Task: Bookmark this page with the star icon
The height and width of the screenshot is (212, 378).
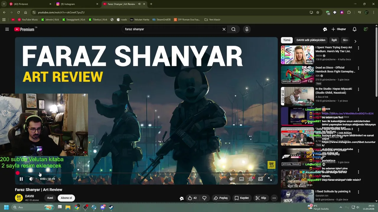Action: tap(318, 12)
